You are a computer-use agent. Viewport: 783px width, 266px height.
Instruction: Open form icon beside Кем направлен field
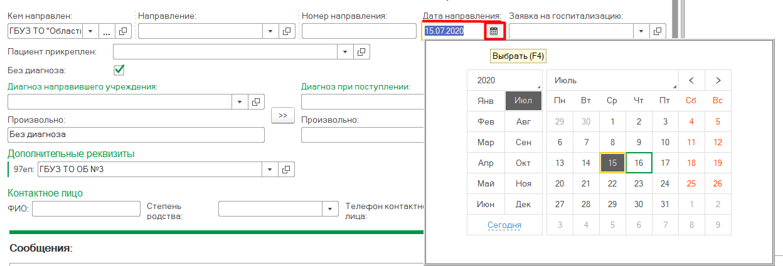[122, 31]
